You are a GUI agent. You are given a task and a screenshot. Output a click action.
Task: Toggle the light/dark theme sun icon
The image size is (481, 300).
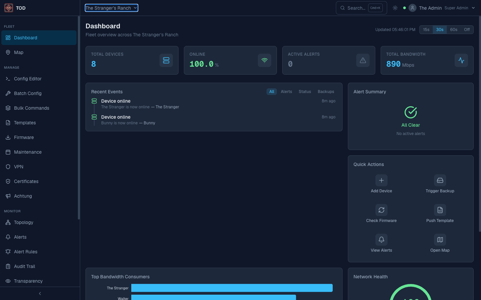tap(395, 8)
